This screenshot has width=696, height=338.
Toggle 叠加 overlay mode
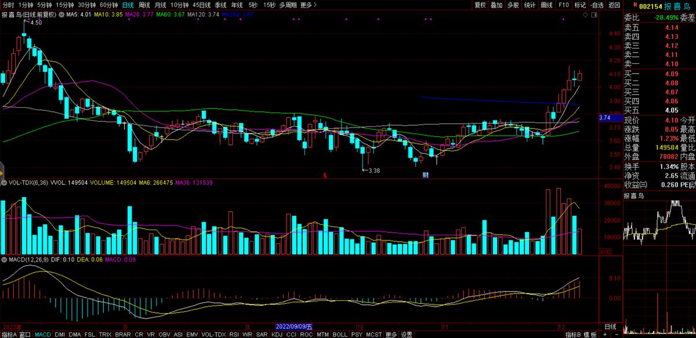tap(496, 5)
